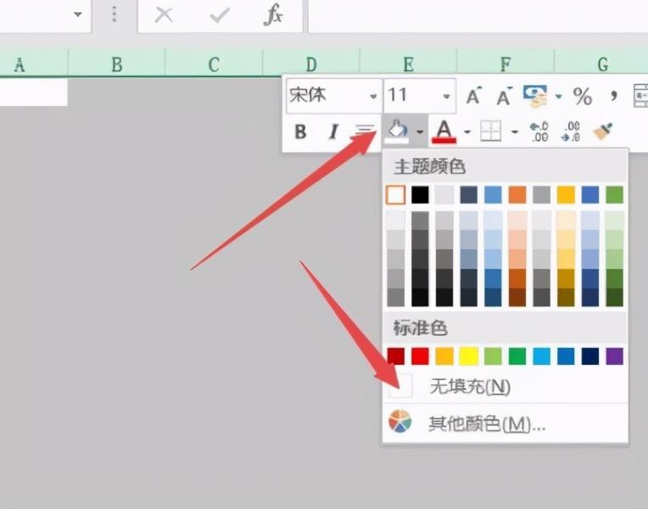Toggle italic formatting
This screenshot has height=509, width=648.
click(x=332, y=131)
